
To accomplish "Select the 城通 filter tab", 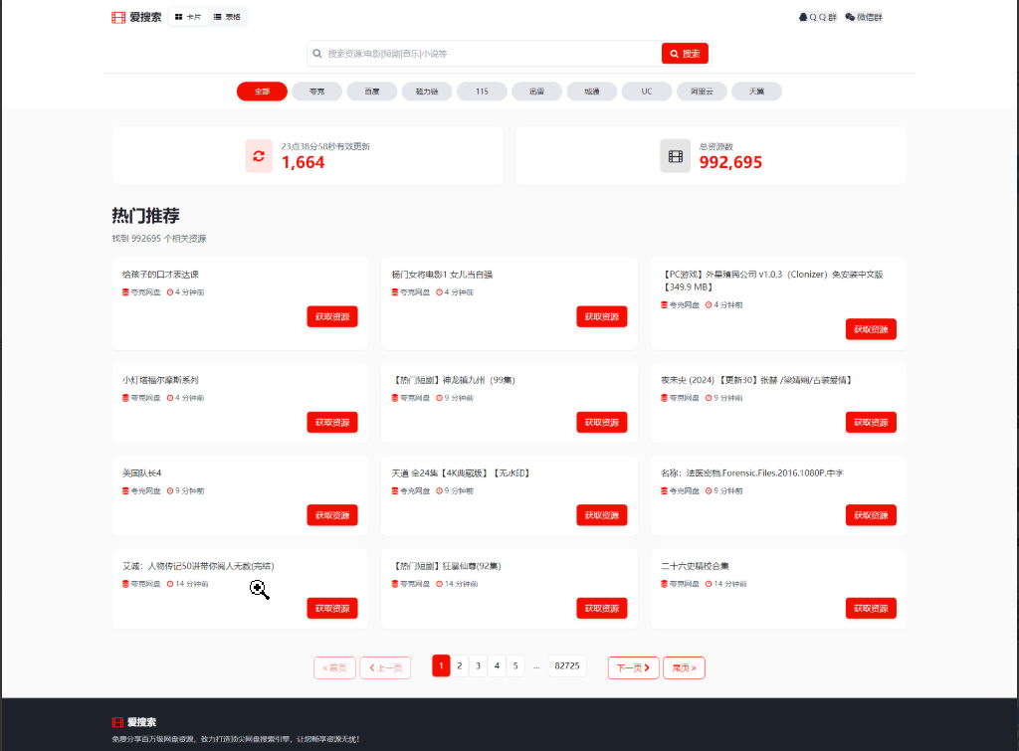I will click(591, 92).
